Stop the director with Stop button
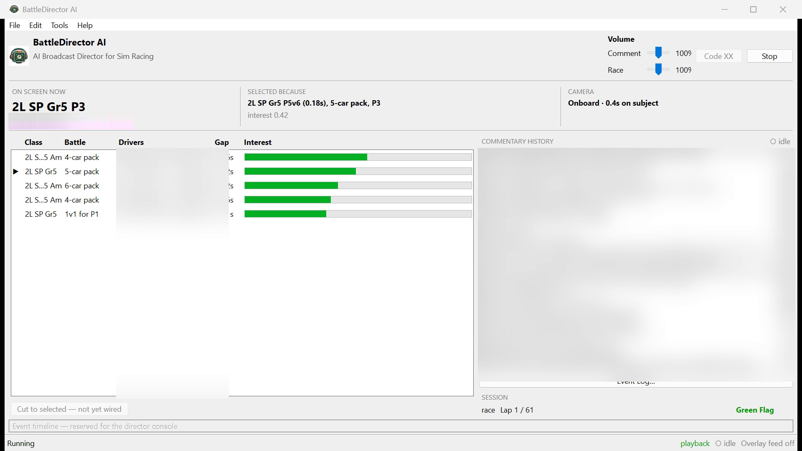 pyautogui.click(x=769, y=56)
